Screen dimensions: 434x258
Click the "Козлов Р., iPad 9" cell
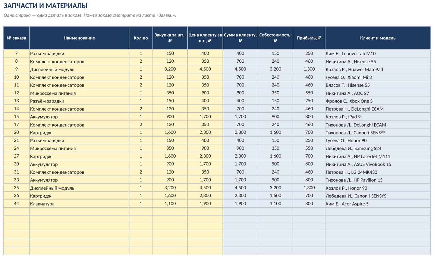pos(378,117)
